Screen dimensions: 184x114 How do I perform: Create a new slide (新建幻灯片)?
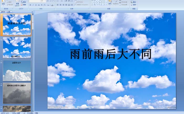point(17,3)
